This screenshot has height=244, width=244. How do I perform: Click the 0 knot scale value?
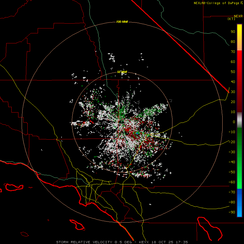click(234, 122)
